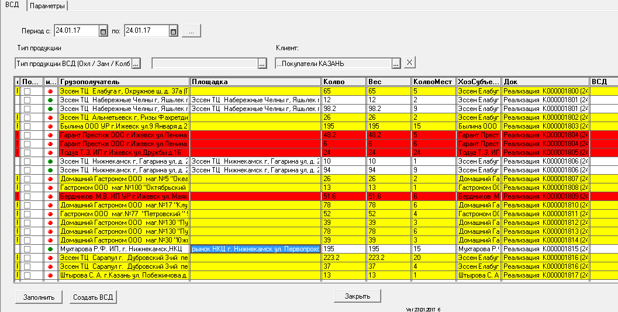The width and height of the screenshot is (618, 312).
Task: Tick checkbox in Гастроном маг.№100 row
Action: pyautogui.click(x=27, y=188)
